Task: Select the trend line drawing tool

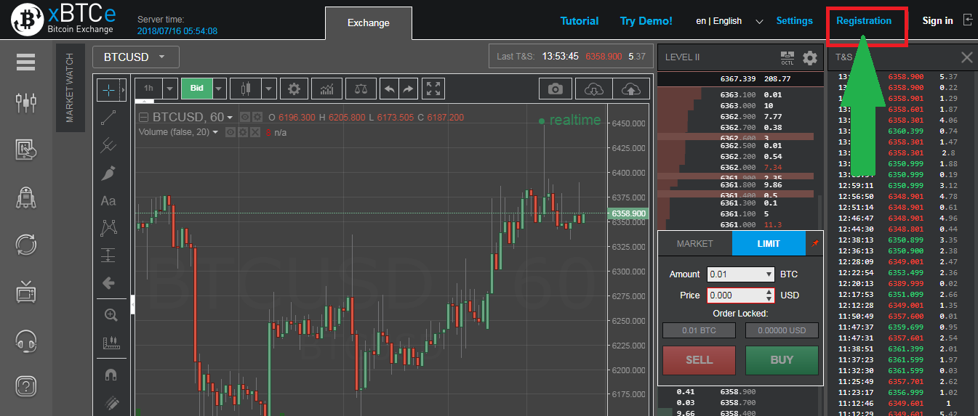Action: (108, 117)
